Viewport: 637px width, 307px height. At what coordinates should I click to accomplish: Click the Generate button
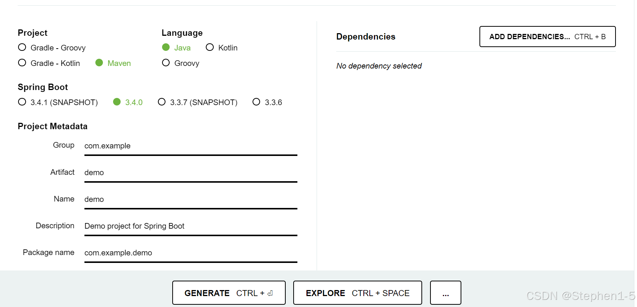(229, 293)
